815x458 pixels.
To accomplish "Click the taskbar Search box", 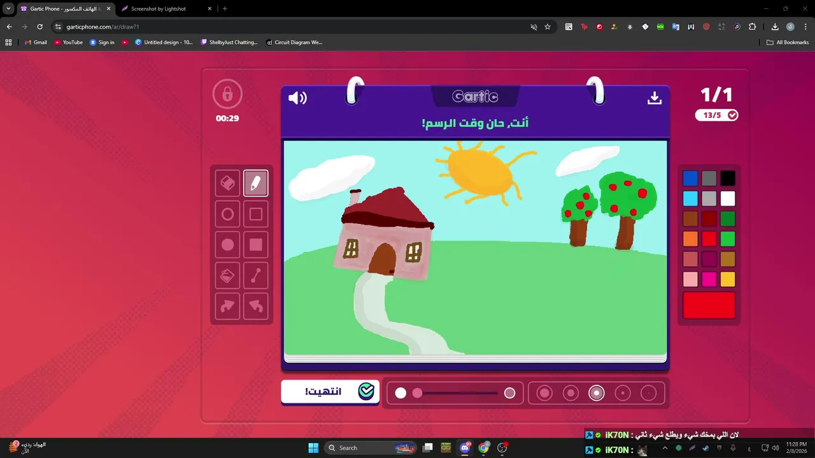I will click(x=371, y=448).
